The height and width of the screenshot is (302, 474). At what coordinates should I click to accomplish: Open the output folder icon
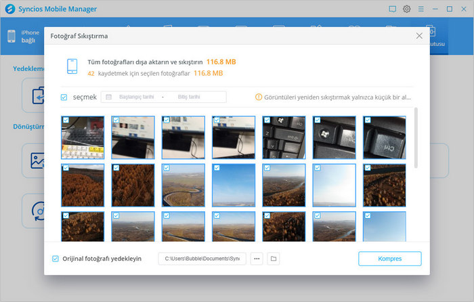point(274,259)
